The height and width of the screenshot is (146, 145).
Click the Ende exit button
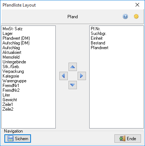tap(128, 138)
